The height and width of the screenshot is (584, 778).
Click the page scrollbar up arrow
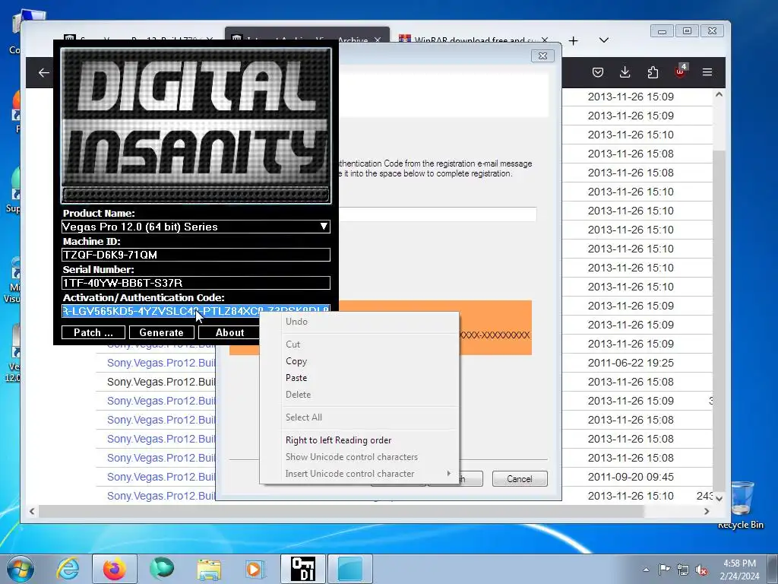pos(719,95)
